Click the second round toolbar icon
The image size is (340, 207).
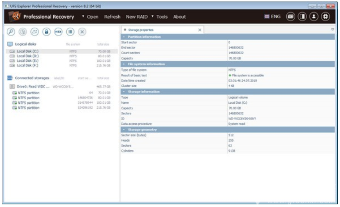[23, 32]
